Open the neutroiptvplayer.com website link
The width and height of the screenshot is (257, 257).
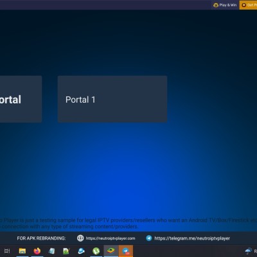pyautogui.click(x=111, y=238)
